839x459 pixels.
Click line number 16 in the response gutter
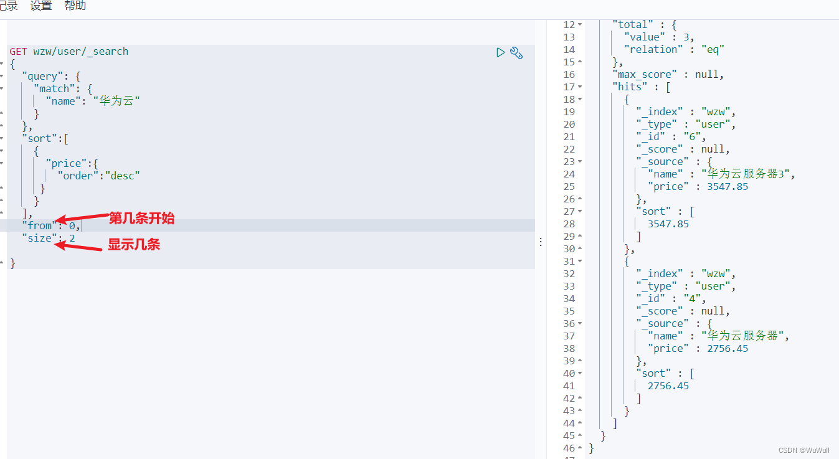(569, 75)
